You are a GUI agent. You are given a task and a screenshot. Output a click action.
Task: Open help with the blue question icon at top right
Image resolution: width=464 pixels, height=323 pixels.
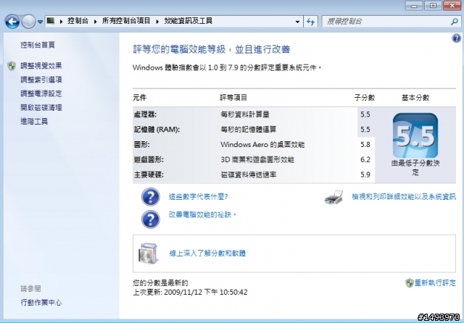[456, 38]
